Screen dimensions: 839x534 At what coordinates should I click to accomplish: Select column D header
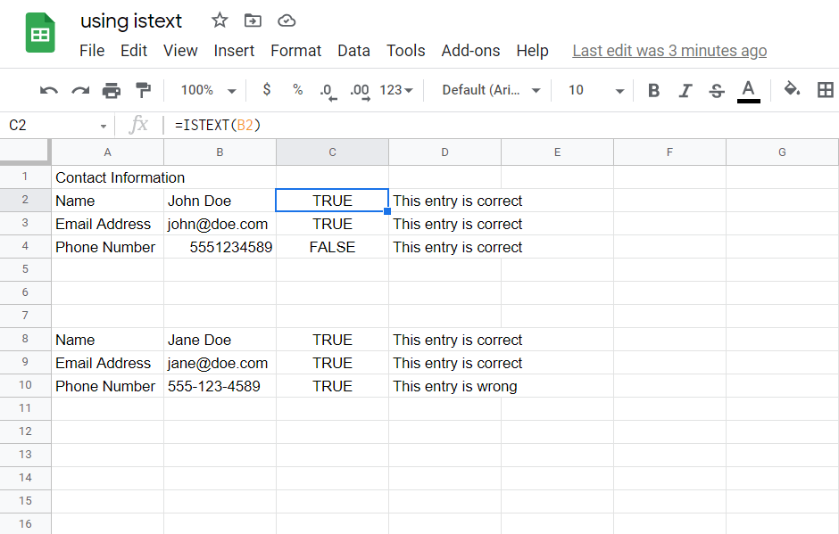click(444, 152)
